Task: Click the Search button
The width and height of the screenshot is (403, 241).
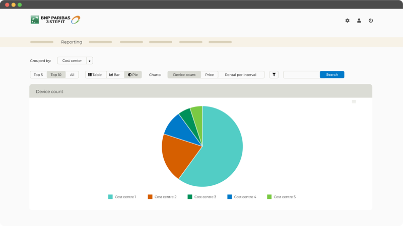Action: click(332, 75)
